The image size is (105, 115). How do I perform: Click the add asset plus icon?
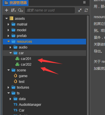click(x=7, y=10)
